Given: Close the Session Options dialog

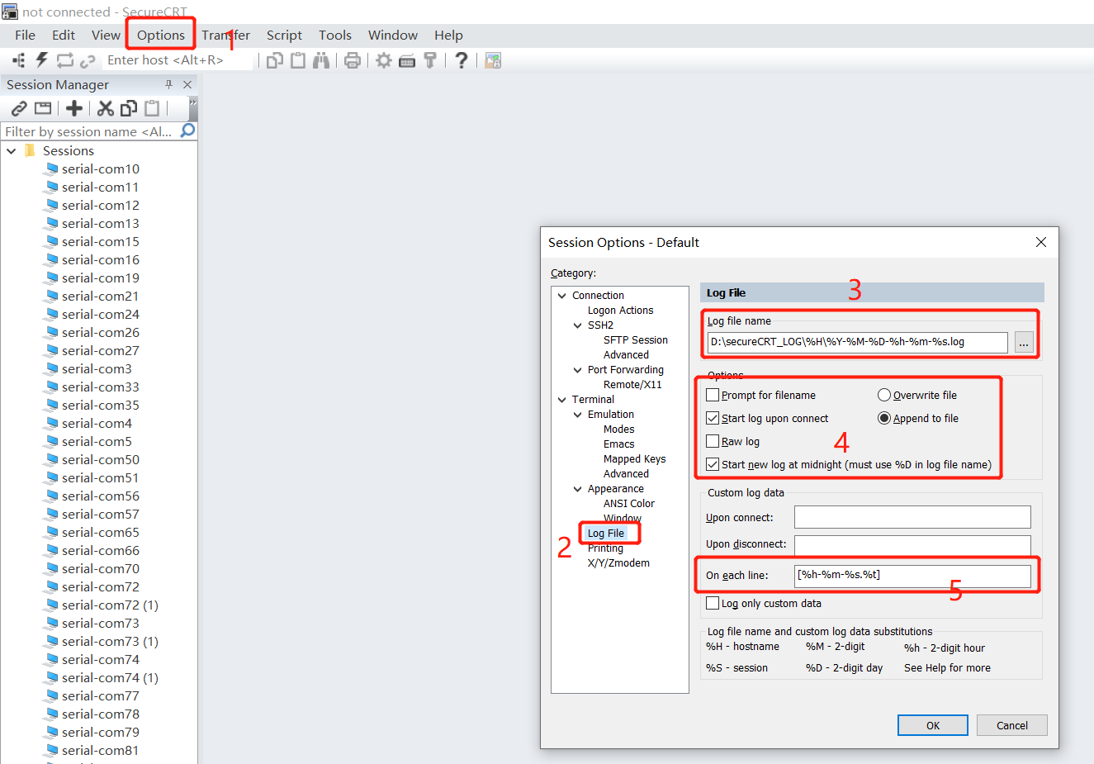Looking at the screenshot, I should point(1041,242).
